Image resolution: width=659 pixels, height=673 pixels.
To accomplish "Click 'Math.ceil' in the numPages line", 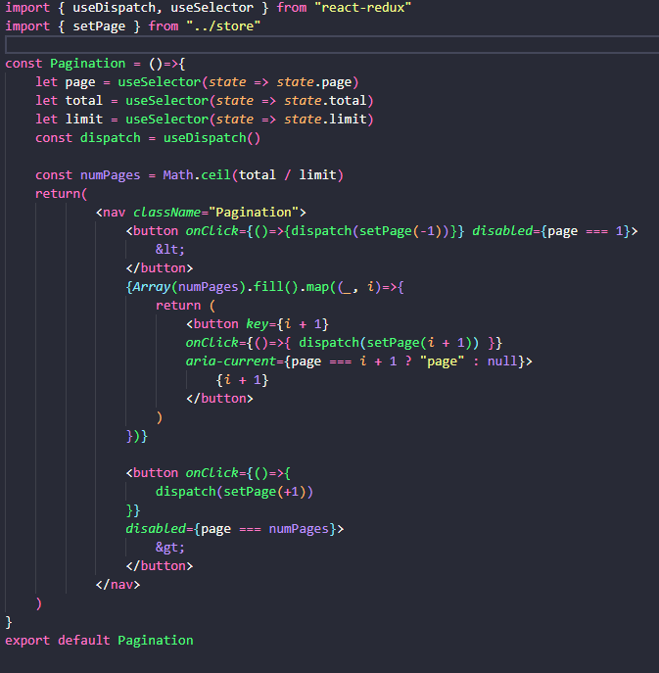I will 197,175.
